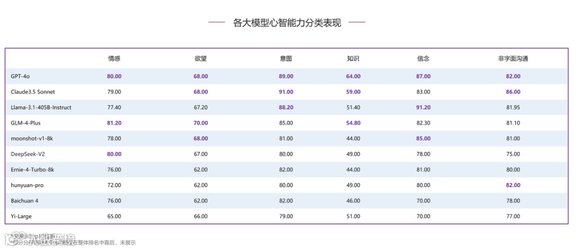Viewport: 579px width, 250px height.
Task: Select GLM-4-Plus 欲望 score 70.00
Action: point(201,123)
